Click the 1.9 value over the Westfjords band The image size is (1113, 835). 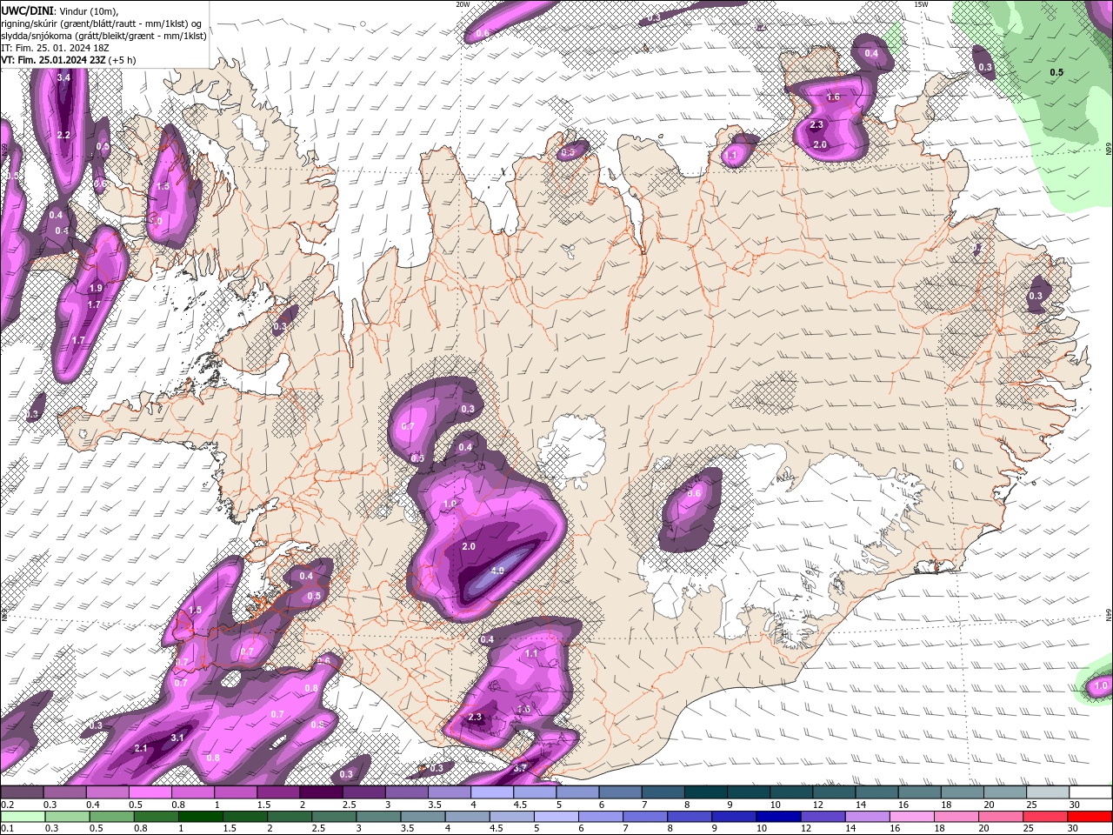[x=96, y=288]
